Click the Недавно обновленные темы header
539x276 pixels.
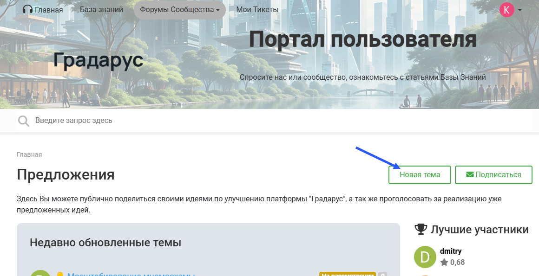click(105, 243)
